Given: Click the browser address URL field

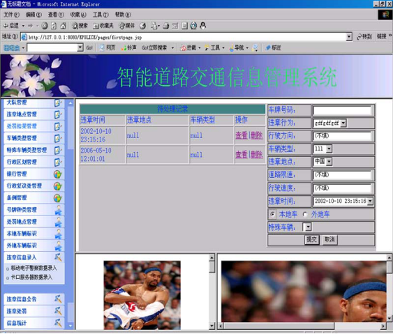Looking at the screenshot, I should click(186, 38).
